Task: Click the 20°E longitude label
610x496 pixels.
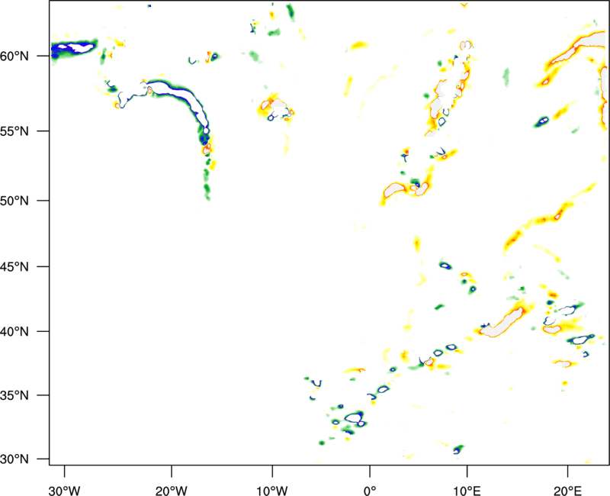Action: click(567, 491)
